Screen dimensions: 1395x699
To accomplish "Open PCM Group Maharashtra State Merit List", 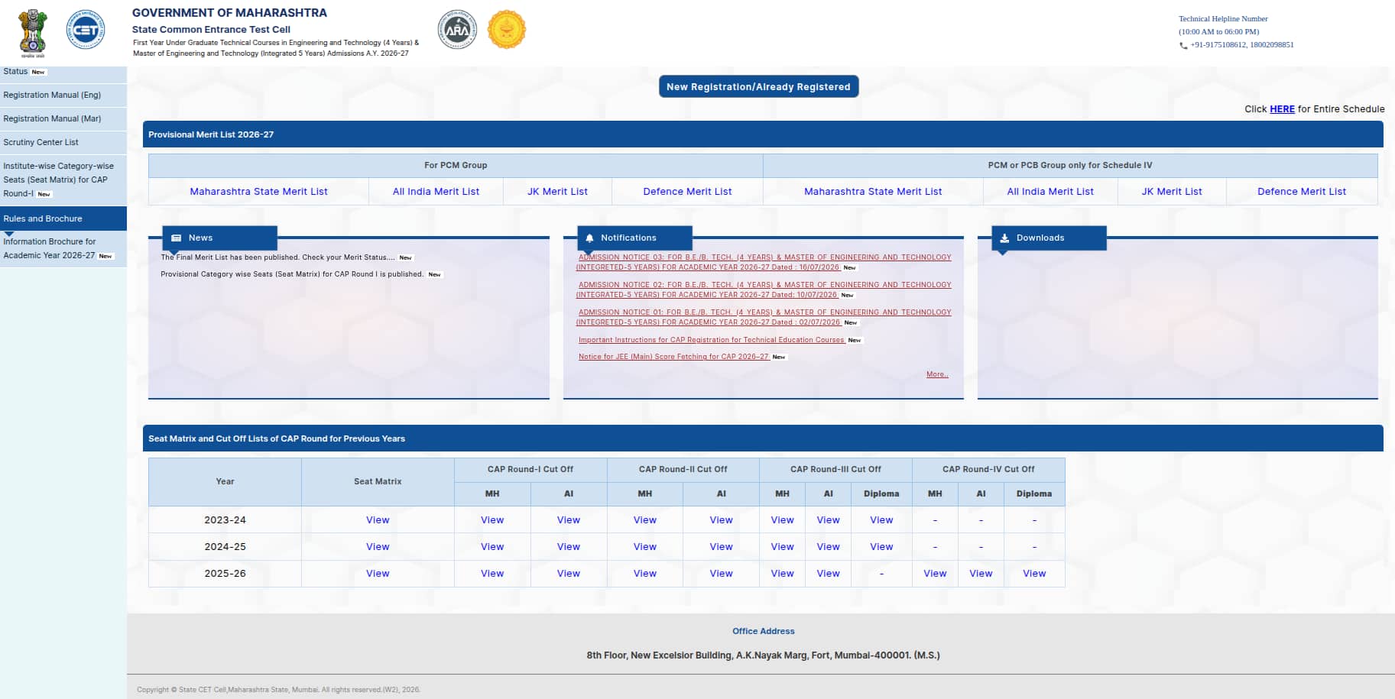I will 258,192.
